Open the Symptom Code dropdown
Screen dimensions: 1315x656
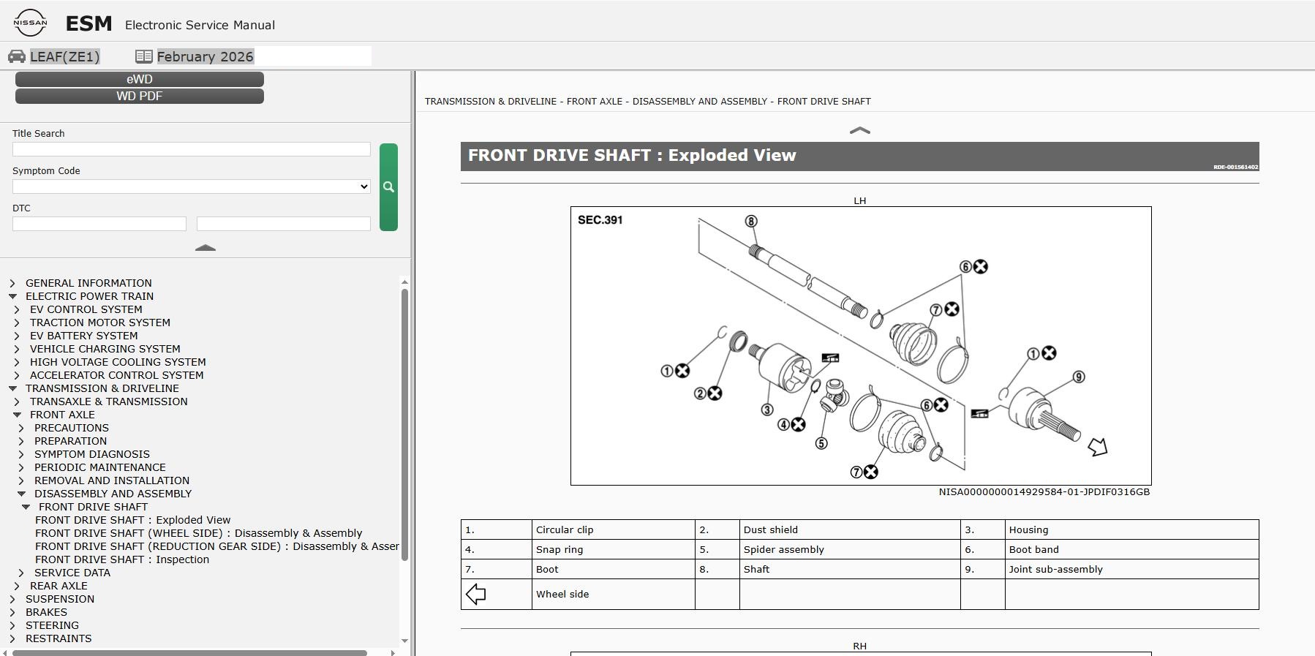pyautogui.click(x=192, y=186)
